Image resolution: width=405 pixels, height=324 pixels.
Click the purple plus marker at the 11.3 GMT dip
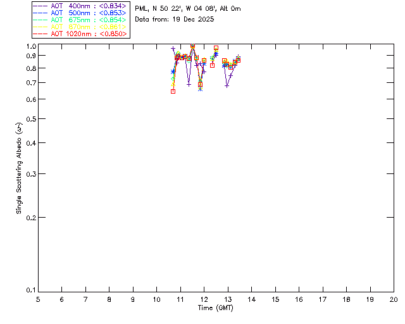tap(189, 84)
